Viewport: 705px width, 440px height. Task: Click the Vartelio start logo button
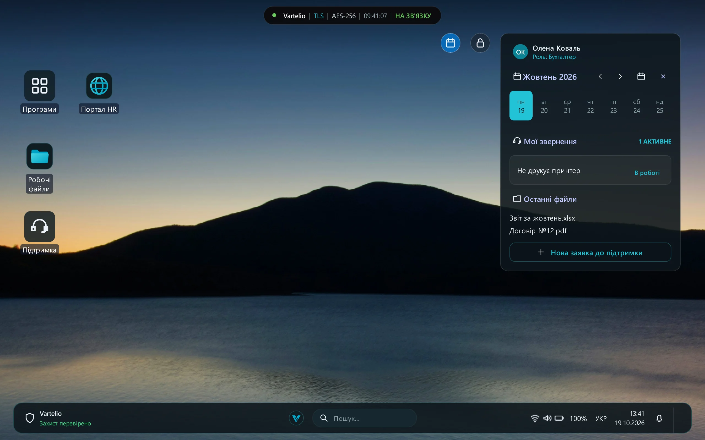[296, 418]
